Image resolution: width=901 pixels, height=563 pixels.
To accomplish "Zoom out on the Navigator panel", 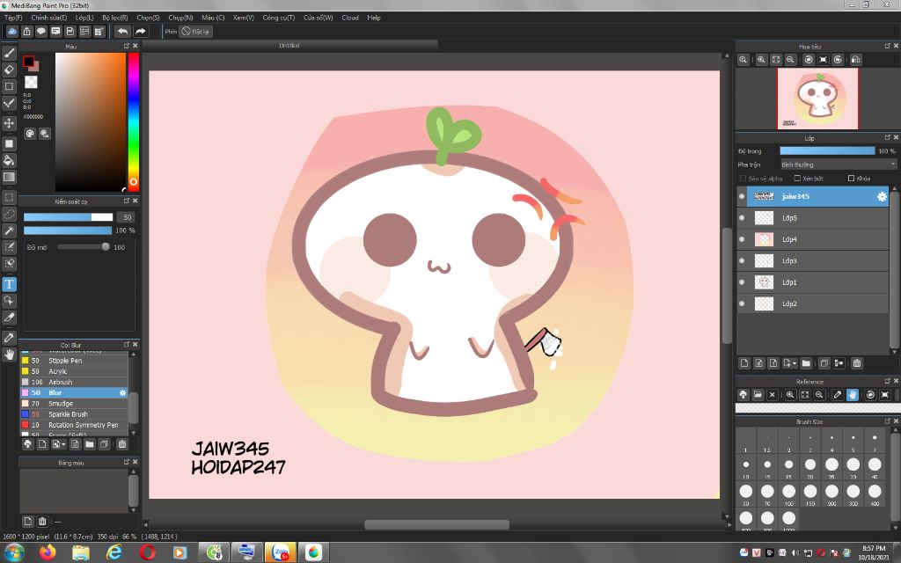I will (x=791, y=60).
